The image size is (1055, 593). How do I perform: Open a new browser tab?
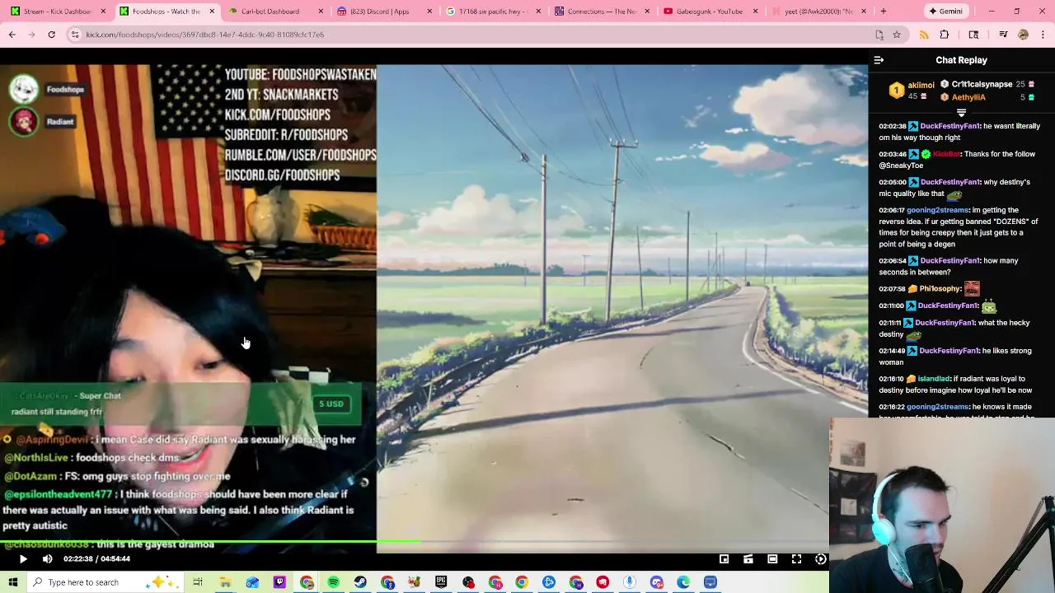[884, 12]
